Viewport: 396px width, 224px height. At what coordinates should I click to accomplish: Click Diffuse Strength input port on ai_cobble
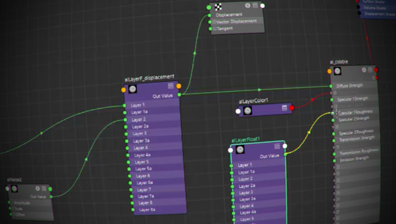(331, 86)
